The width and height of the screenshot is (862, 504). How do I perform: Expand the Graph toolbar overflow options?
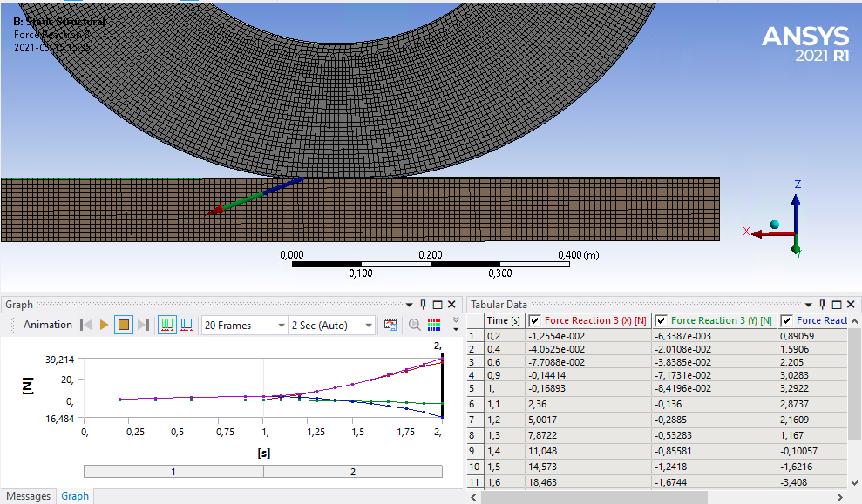pos(455,325)
